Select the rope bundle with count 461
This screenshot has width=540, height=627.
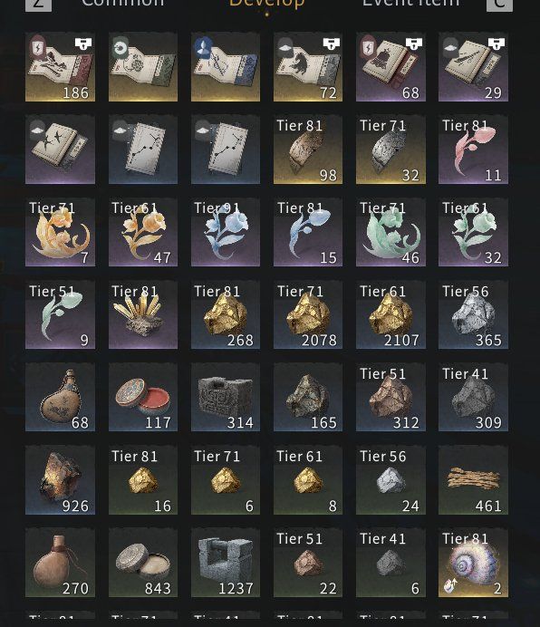pos(473,480)
